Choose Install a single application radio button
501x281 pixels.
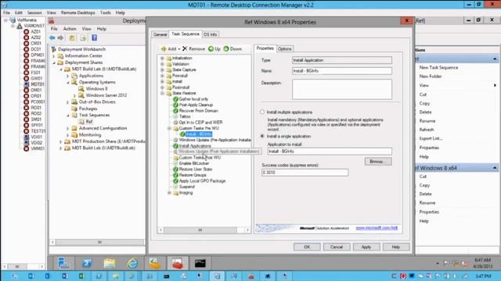pos(262,136)
